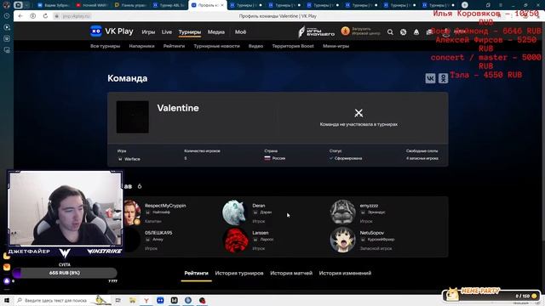Switch to the Турнир ABL browser tab

(169, 5)
